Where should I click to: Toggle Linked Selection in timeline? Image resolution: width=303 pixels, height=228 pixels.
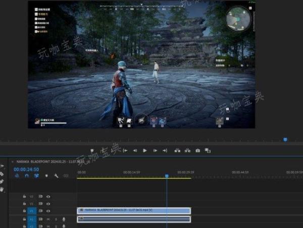click(x=36, y=176)
